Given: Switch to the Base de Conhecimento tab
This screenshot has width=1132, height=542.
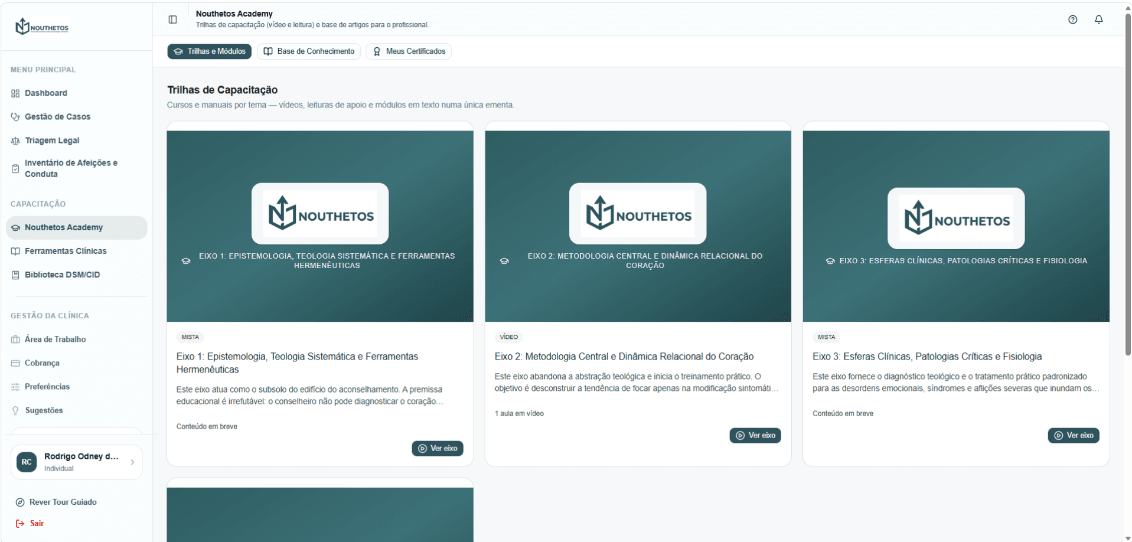Looking at the screenshot, I should (309, 51).
